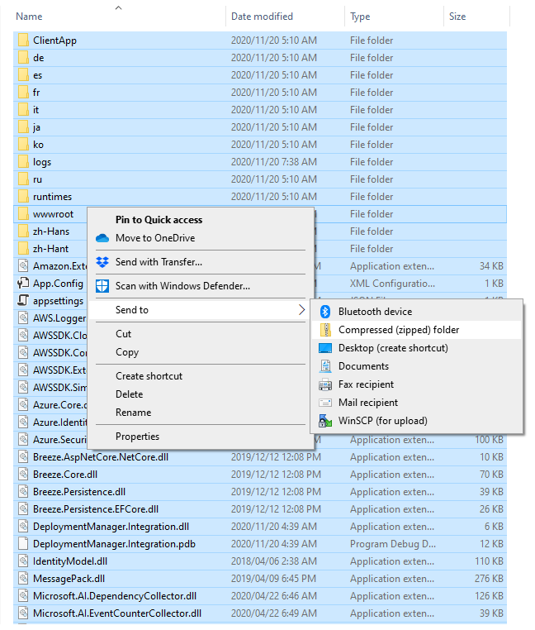Screen dimensions: 535x630
Task: Click the zh-Hant folder name
Action: pos(50,249)
